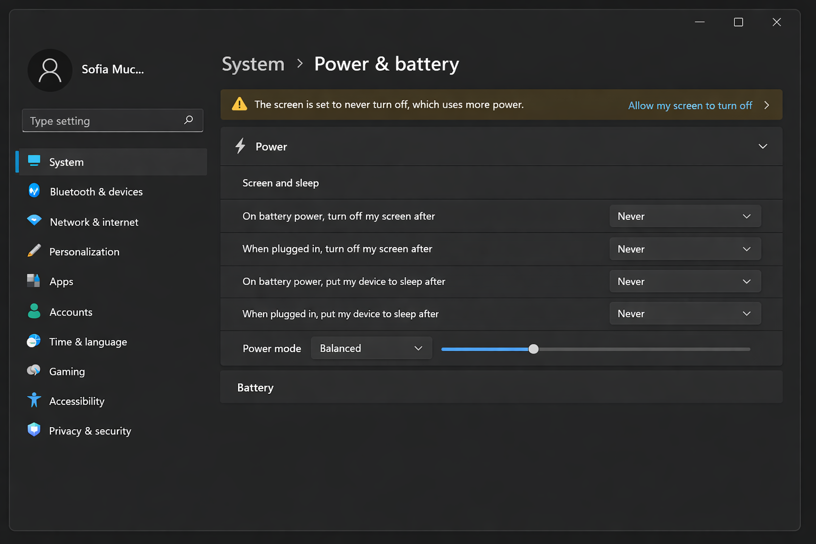Click Sofia's profile avatar
Screen dimensions: 816x544
[x=50, y=70]
